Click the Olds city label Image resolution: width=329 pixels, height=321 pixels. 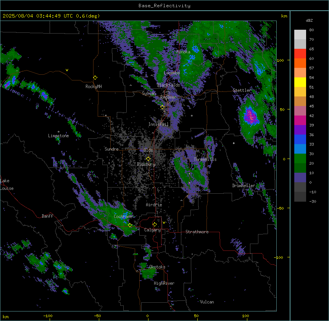[148, 150]
